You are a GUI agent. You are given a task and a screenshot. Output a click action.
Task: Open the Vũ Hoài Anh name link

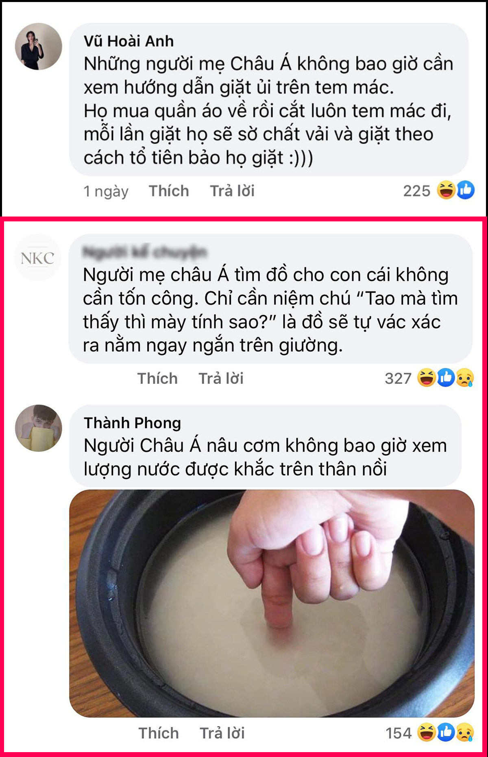coord(129,41)
